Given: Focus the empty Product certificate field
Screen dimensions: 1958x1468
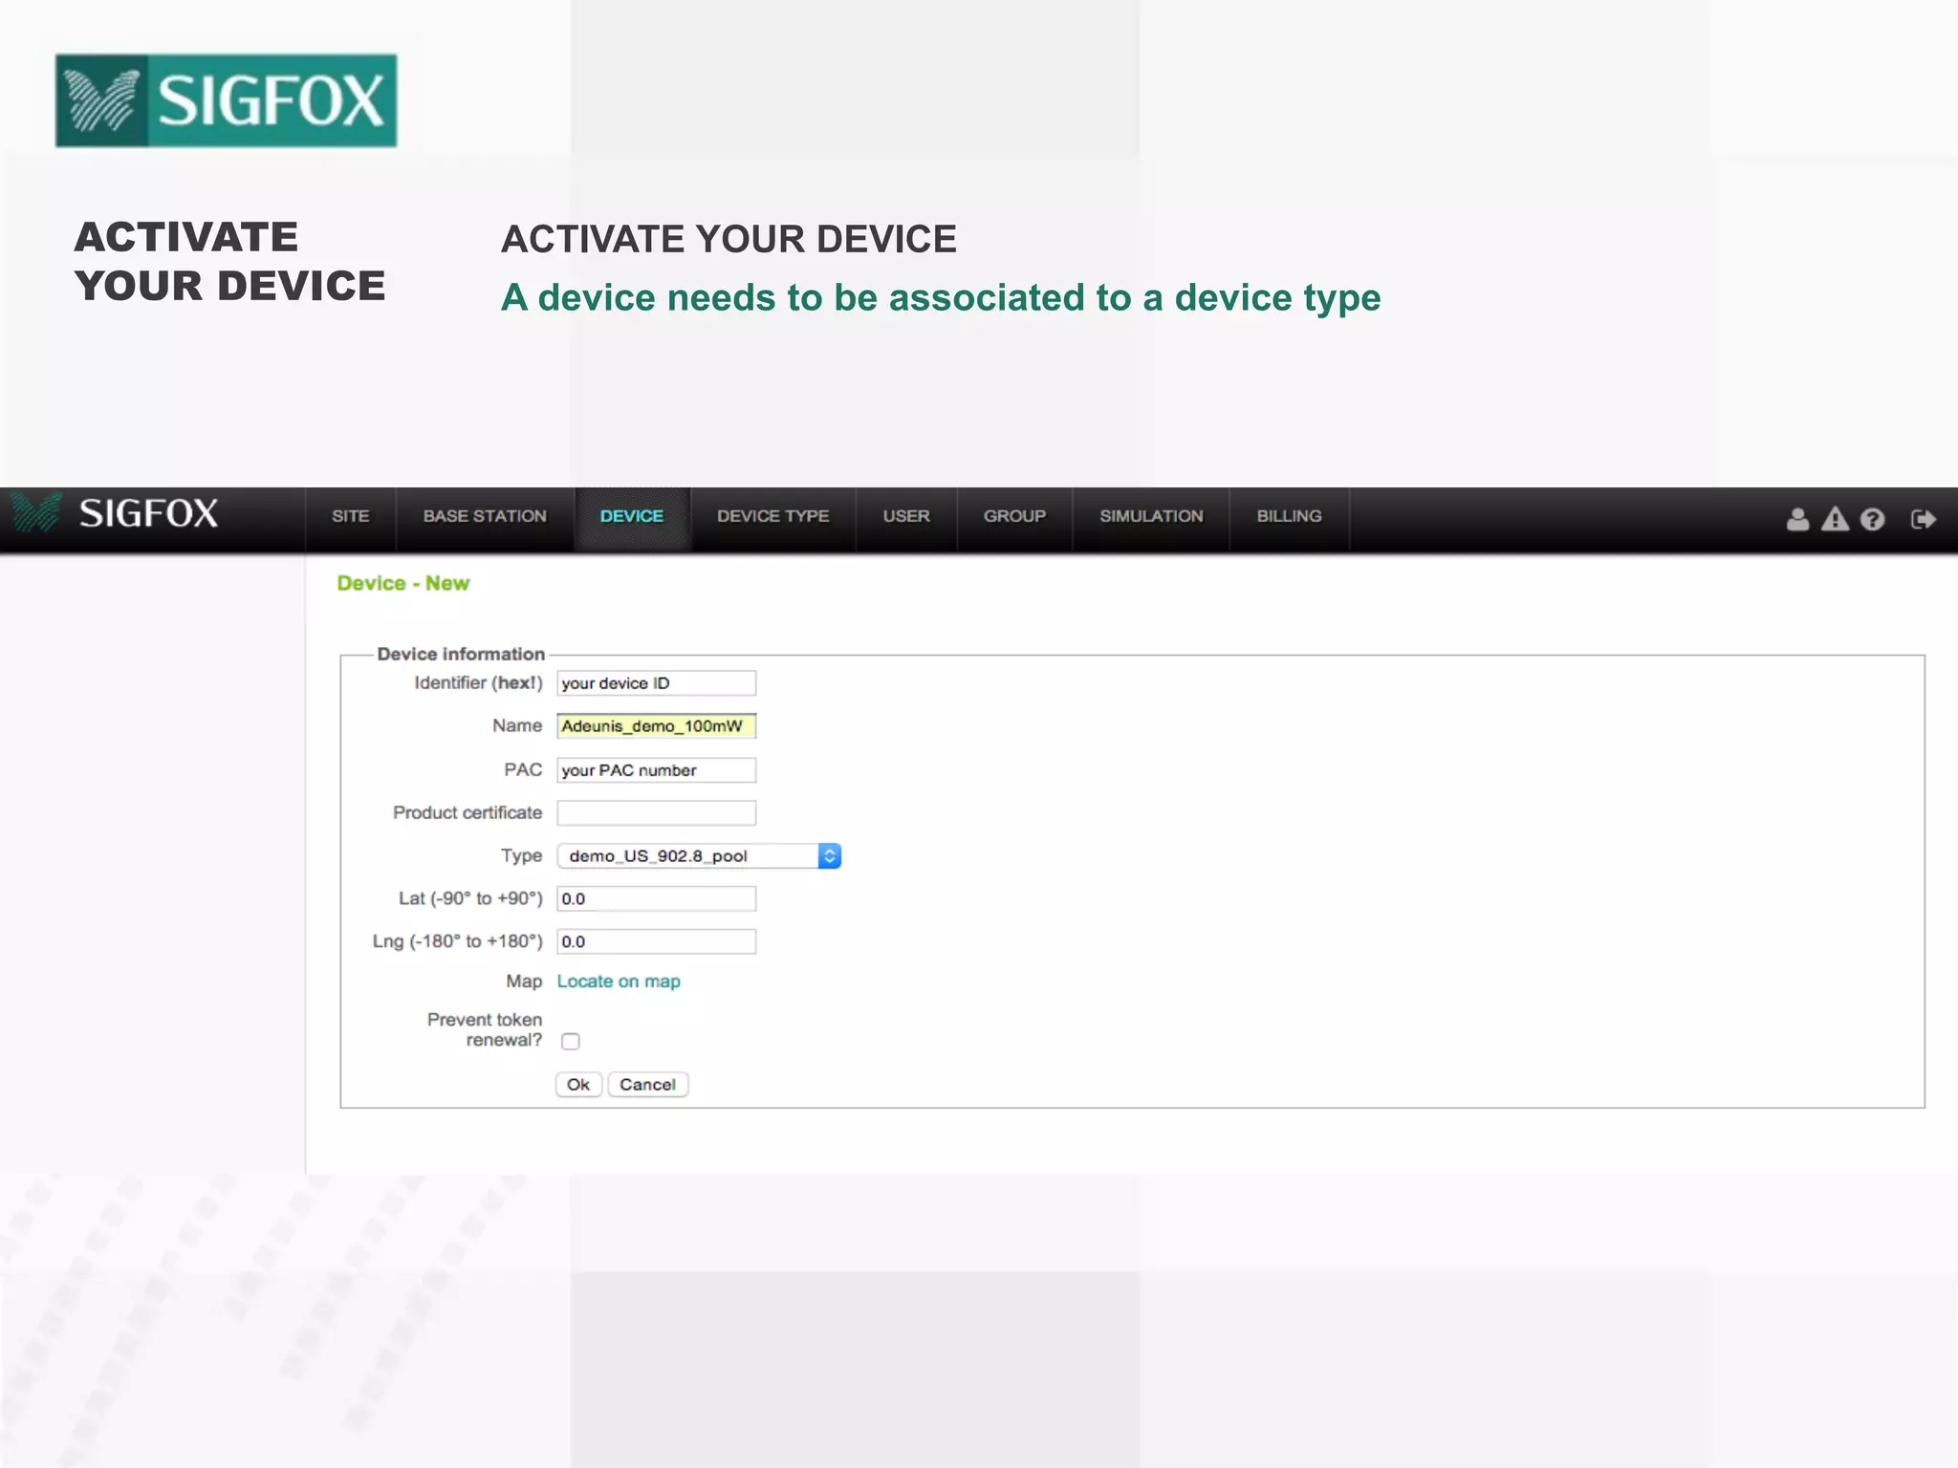Looking at the screenshot, I should (657, 813).
